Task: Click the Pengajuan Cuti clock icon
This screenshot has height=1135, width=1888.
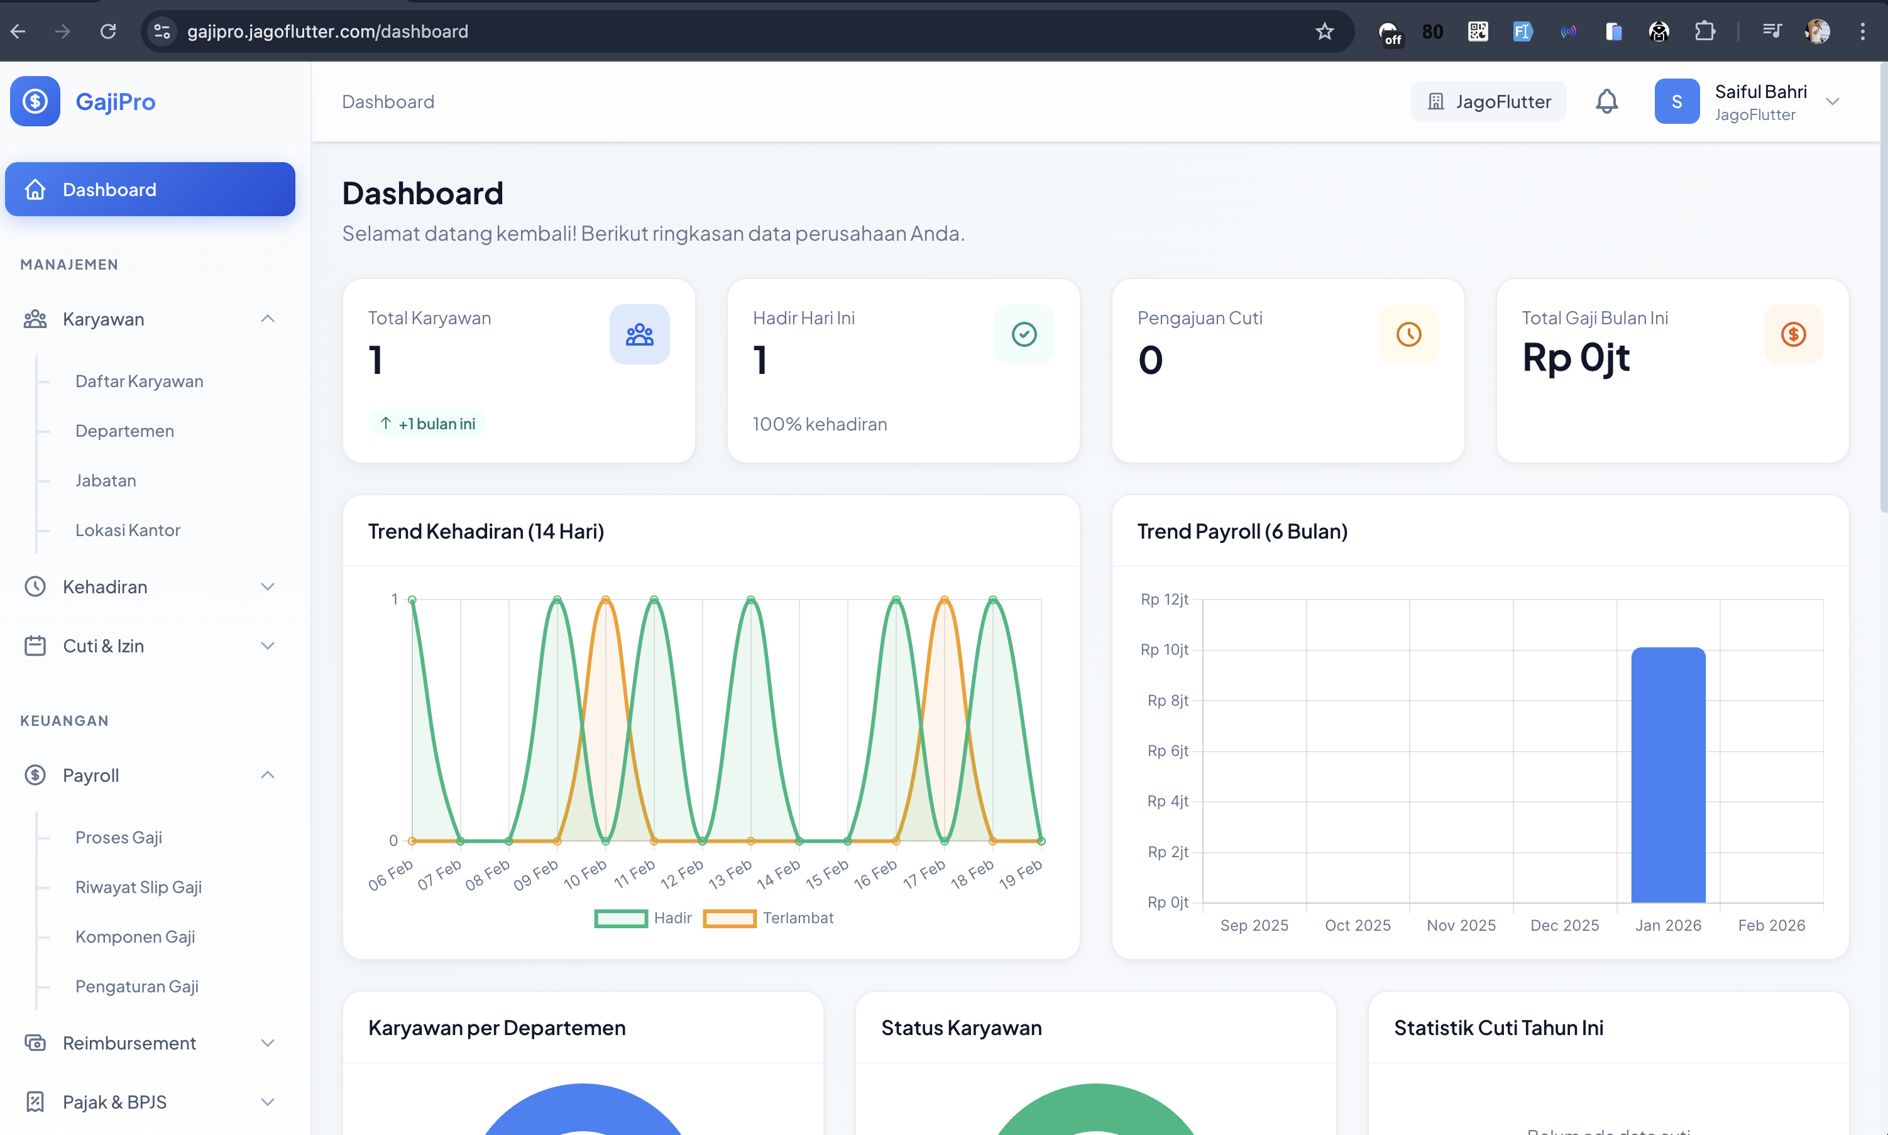Action: click(1408, 334)
